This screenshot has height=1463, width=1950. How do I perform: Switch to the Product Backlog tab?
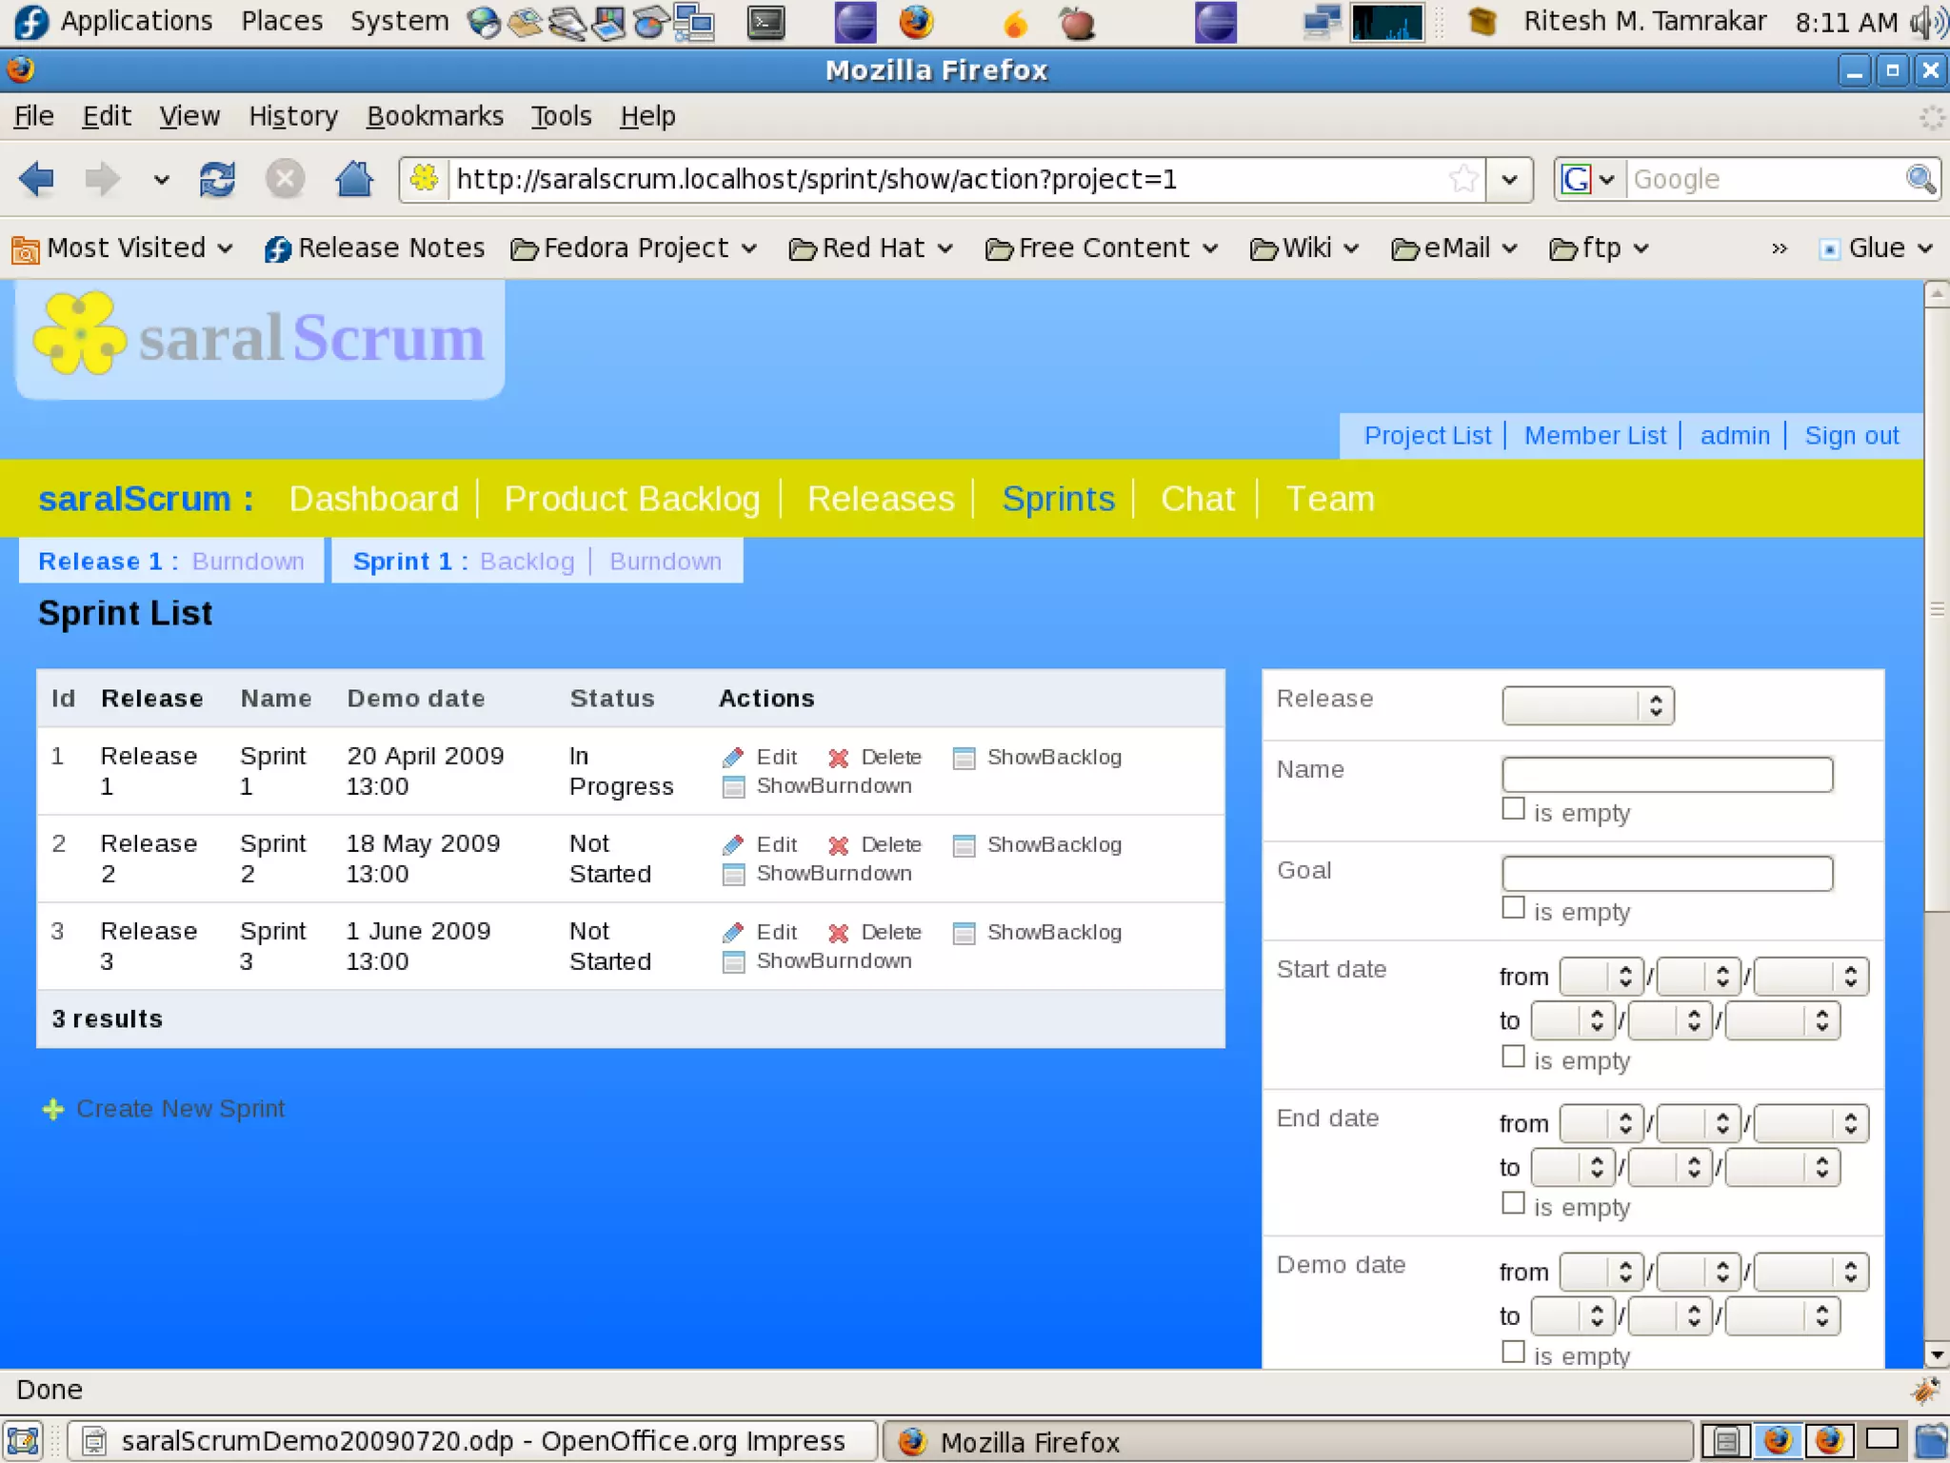click(x=631, y=499)
